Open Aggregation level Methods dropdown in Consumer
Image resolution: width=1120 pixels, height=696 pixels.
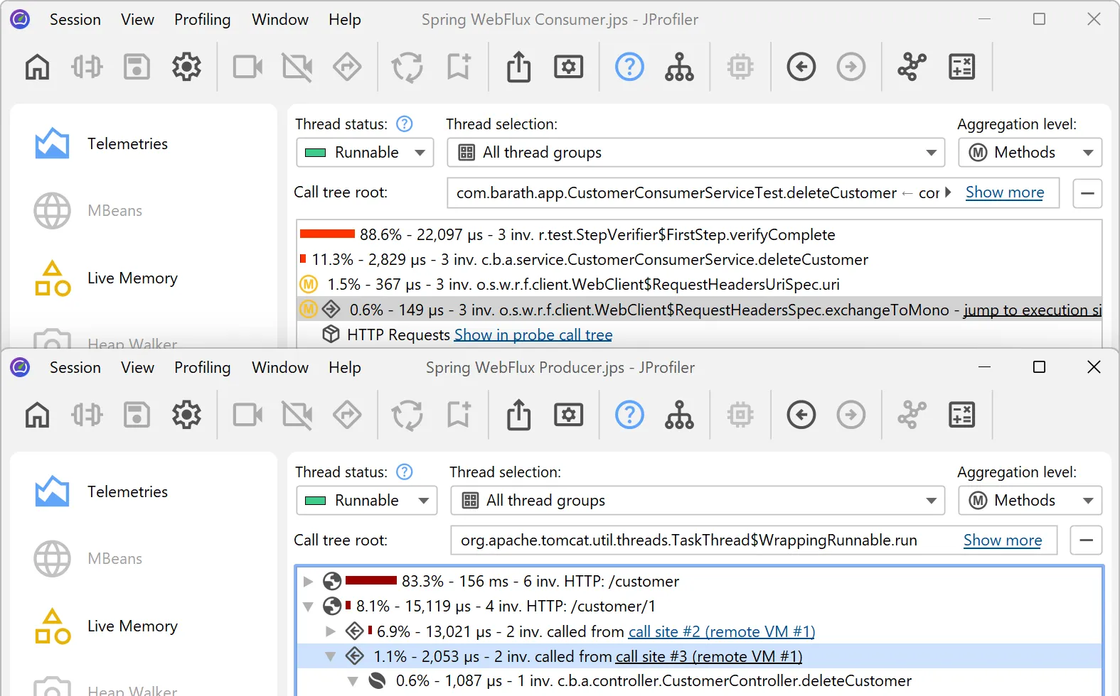pyautogui.click(x=1030, y=153)
